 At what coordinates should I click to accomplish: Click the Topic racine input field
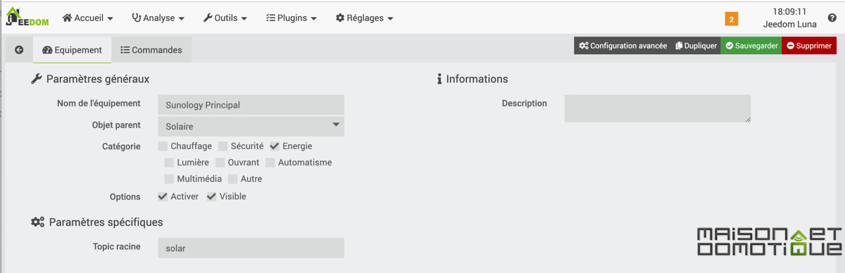[x=251, y=248]
